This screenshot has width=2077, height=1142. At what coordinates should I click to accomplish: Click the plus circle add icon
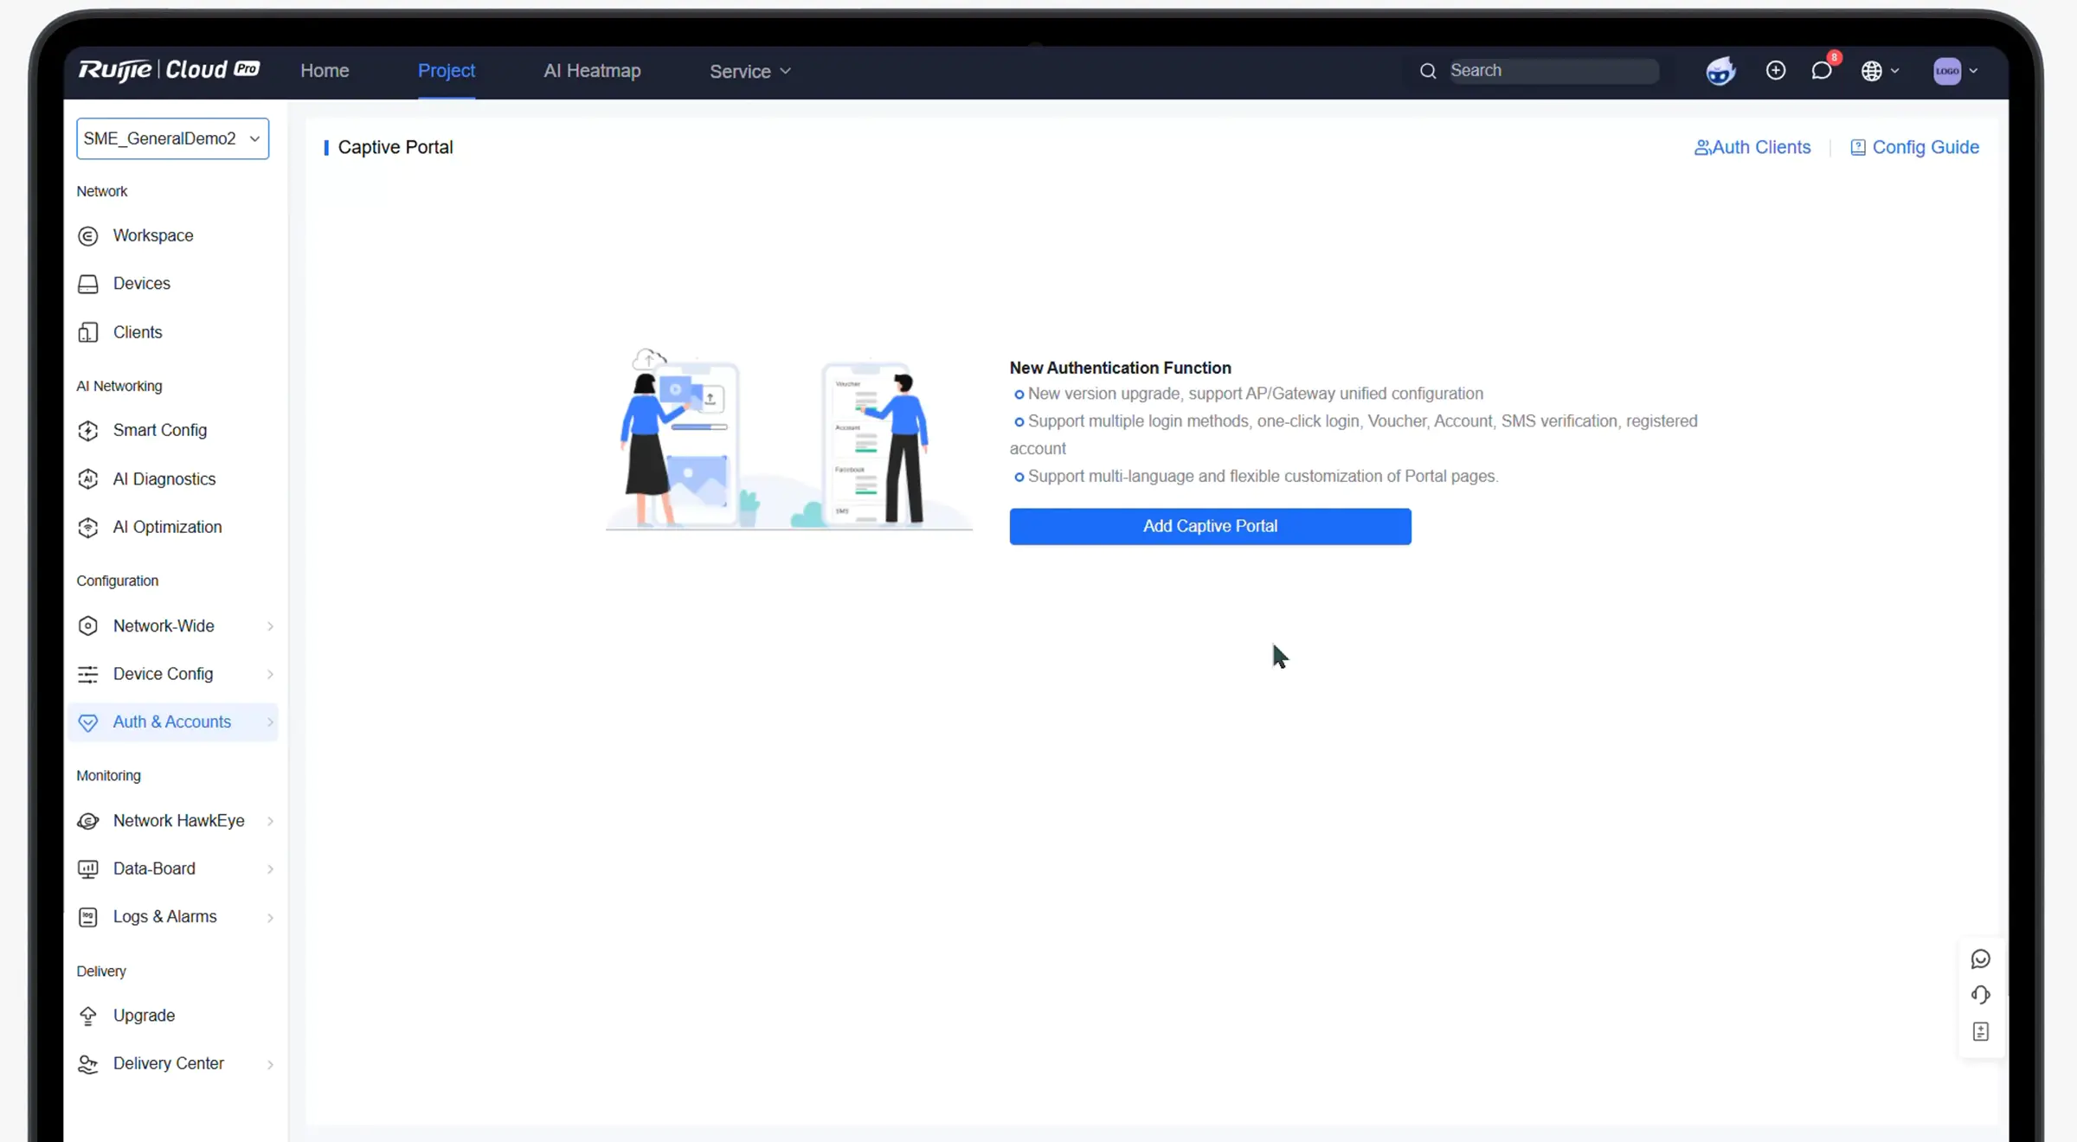(1775, 71)
